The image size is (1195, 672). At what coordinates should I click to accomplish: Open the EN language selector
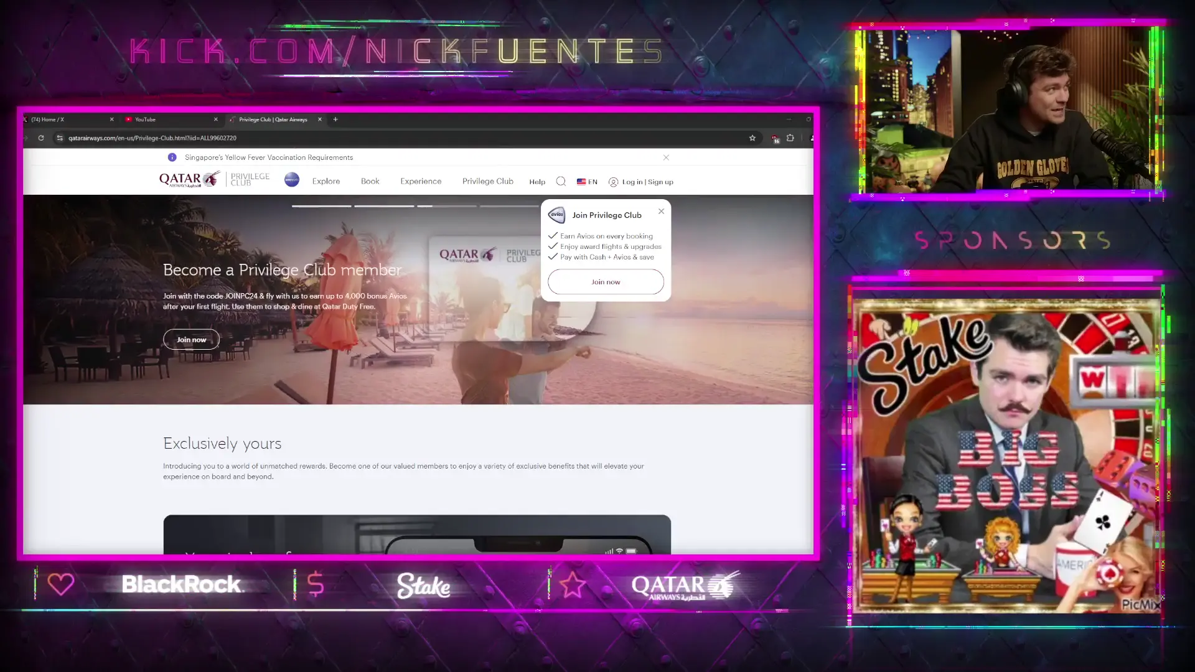click(586, 182)
